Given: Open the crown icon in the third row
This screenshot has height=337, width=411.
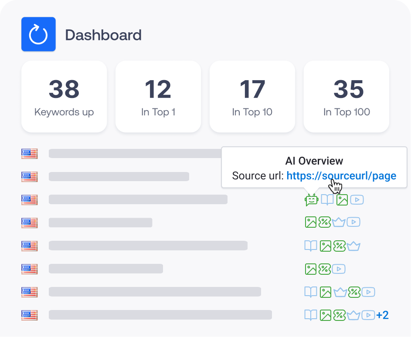Looking at the screenshot, I should pos(354,246).
